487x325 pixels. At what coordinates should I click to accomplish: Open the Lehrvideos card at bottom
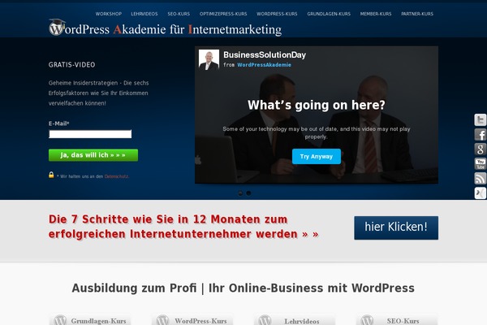coord(295,320)
